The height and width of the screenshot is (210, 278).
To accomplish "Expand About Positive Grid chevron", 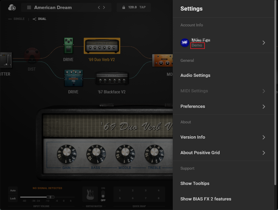I will coord(264,153).
